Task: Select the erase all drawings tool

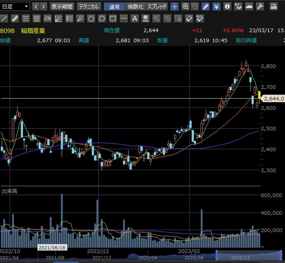Action: pos(200,18)
